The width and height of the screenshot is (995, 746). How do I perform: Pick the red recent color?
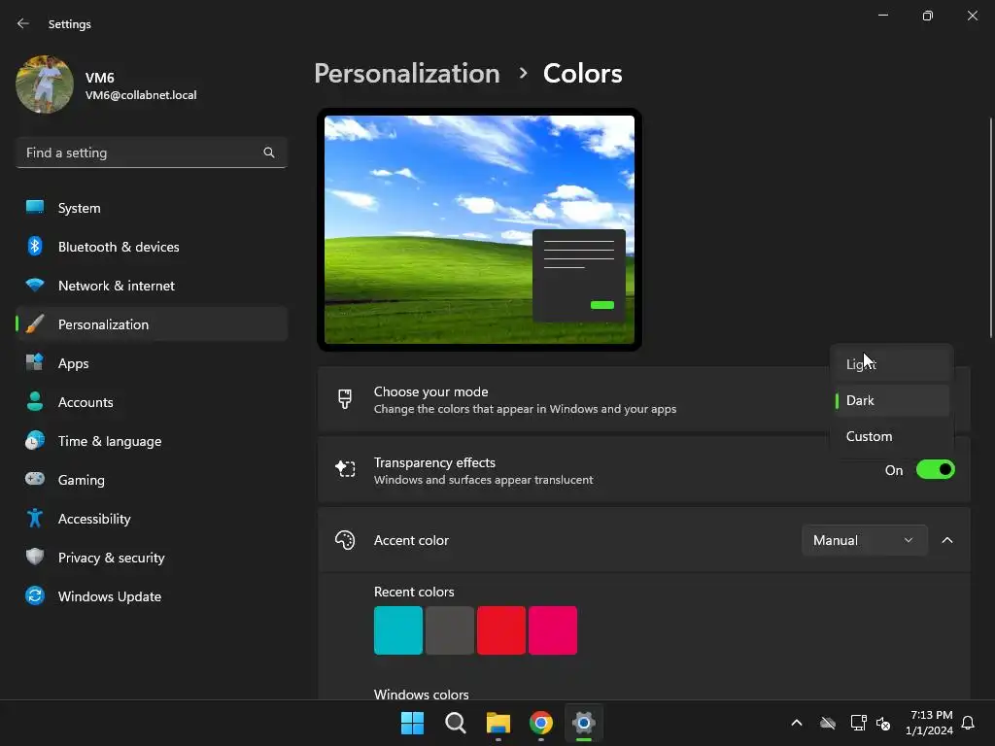tap(501, 629)
